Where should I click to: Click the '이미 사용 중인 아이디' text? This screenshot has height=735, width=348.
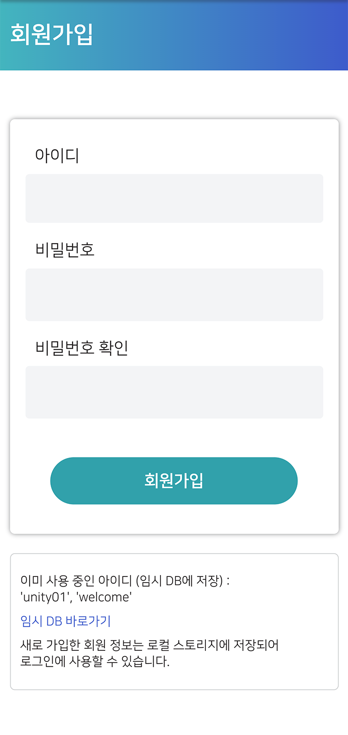76,581
